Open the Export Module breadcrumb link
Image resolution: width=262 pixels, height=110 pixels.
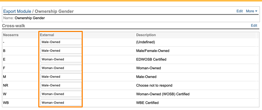point(17,11)
